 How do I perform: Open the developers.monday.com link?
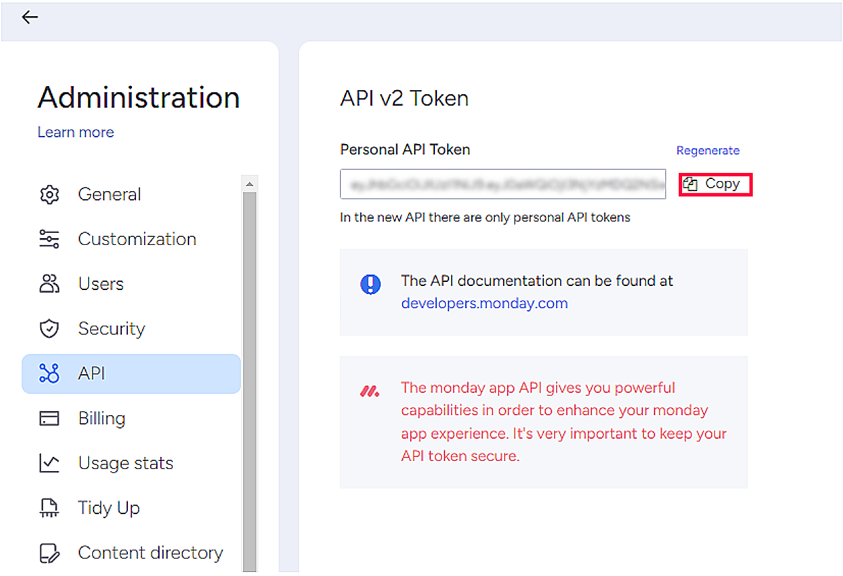484,303
